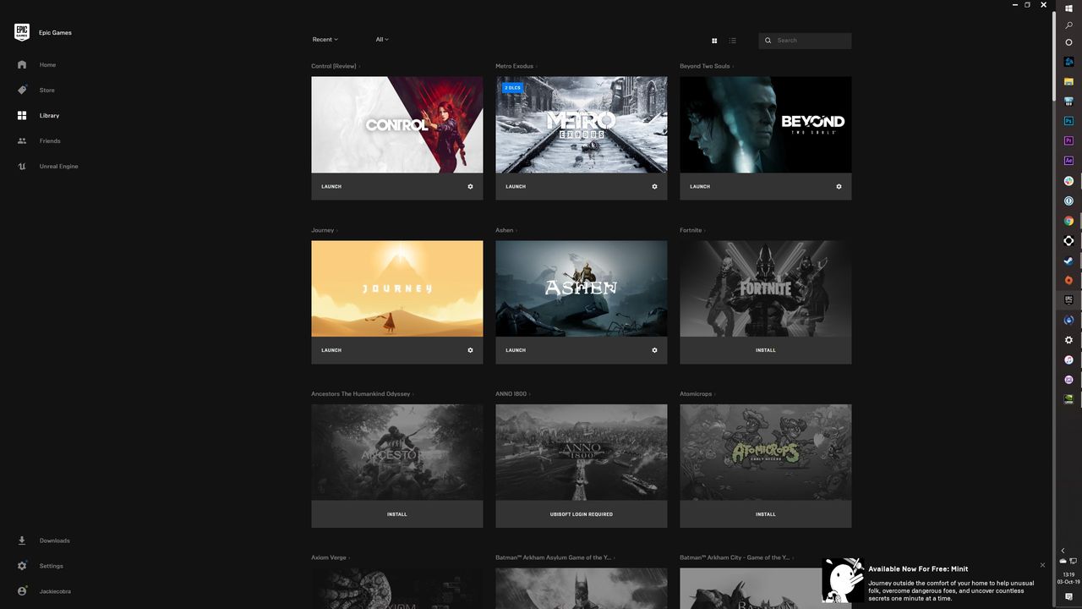
Task: Click the Metro Exodus cover art
Action: 581,125
